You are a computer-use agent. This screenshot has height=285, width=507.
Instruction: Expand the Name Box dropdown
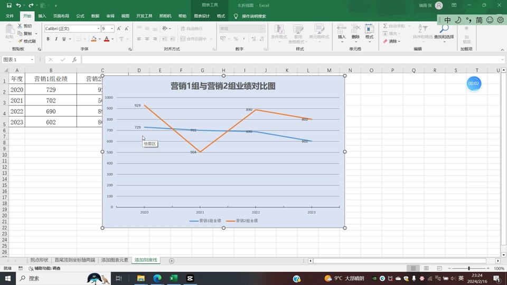pos(32,60)
